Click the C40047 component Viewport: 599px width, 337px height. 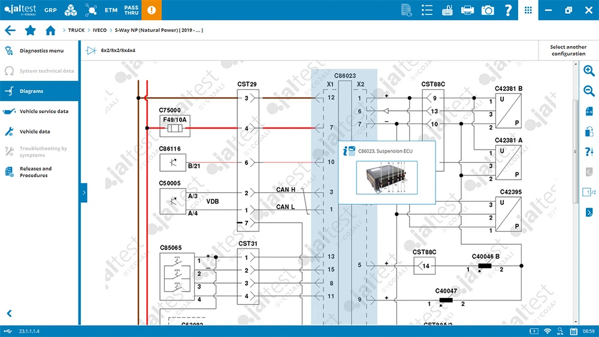(446, 300)
